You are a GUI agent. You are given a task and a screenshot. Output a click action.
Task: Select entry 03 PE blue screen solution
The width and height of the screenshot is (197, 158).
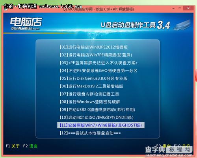(x=98, y=63)
